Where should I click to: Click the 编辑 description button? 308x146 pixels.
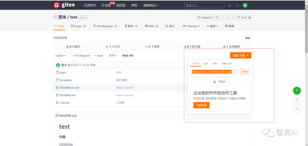pos(247,38)
